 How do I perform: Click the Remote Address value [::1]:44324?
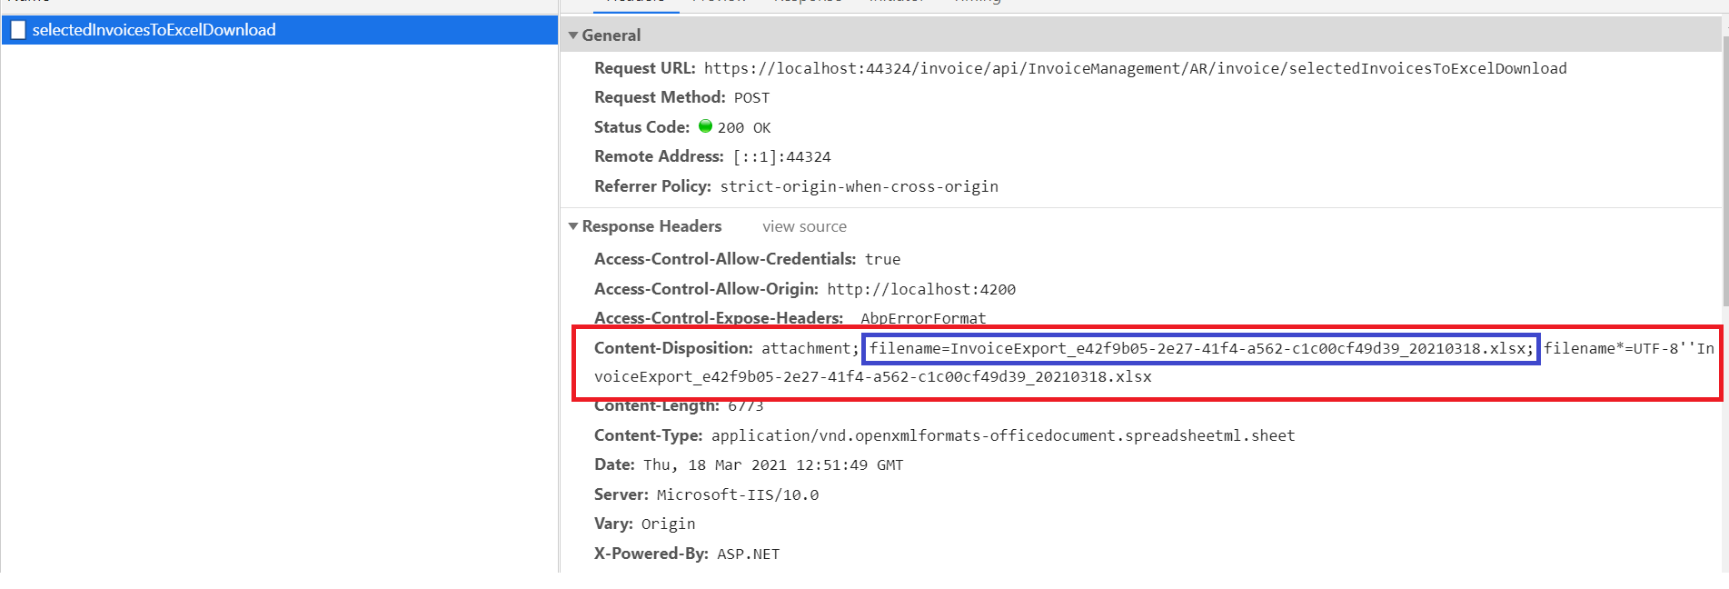(781, 157)
